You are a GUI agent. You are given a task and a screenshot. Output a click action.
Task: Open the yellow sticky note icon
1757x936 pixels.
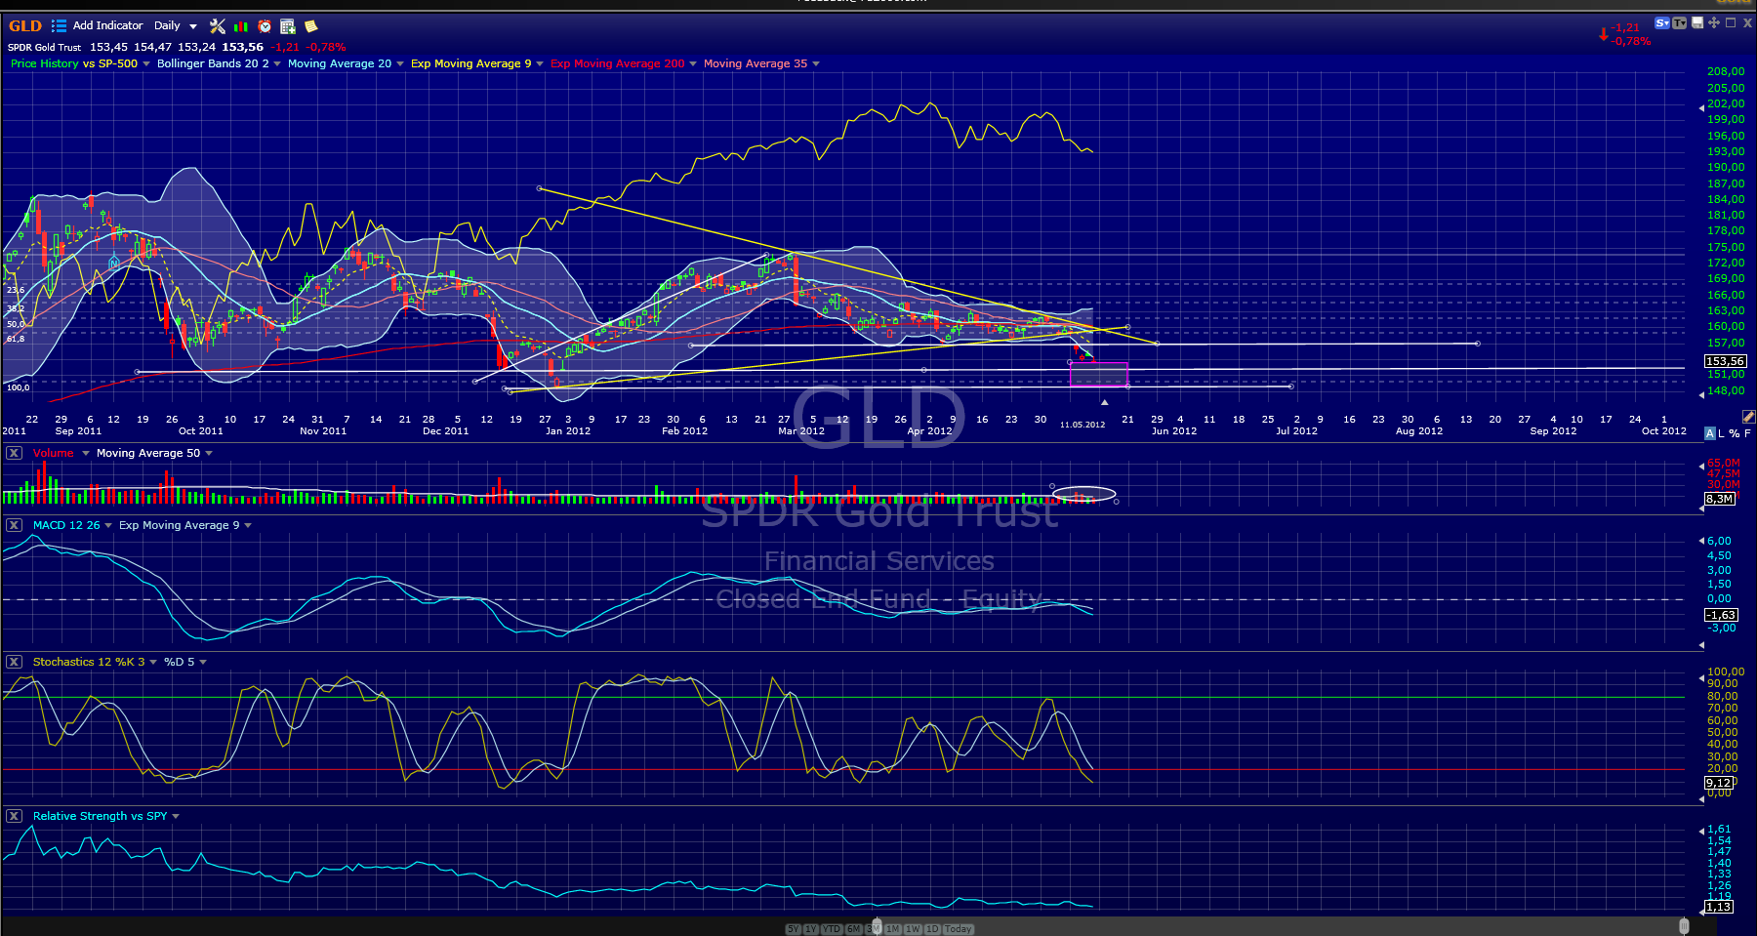pyautogui.click(x=311, y=26)
